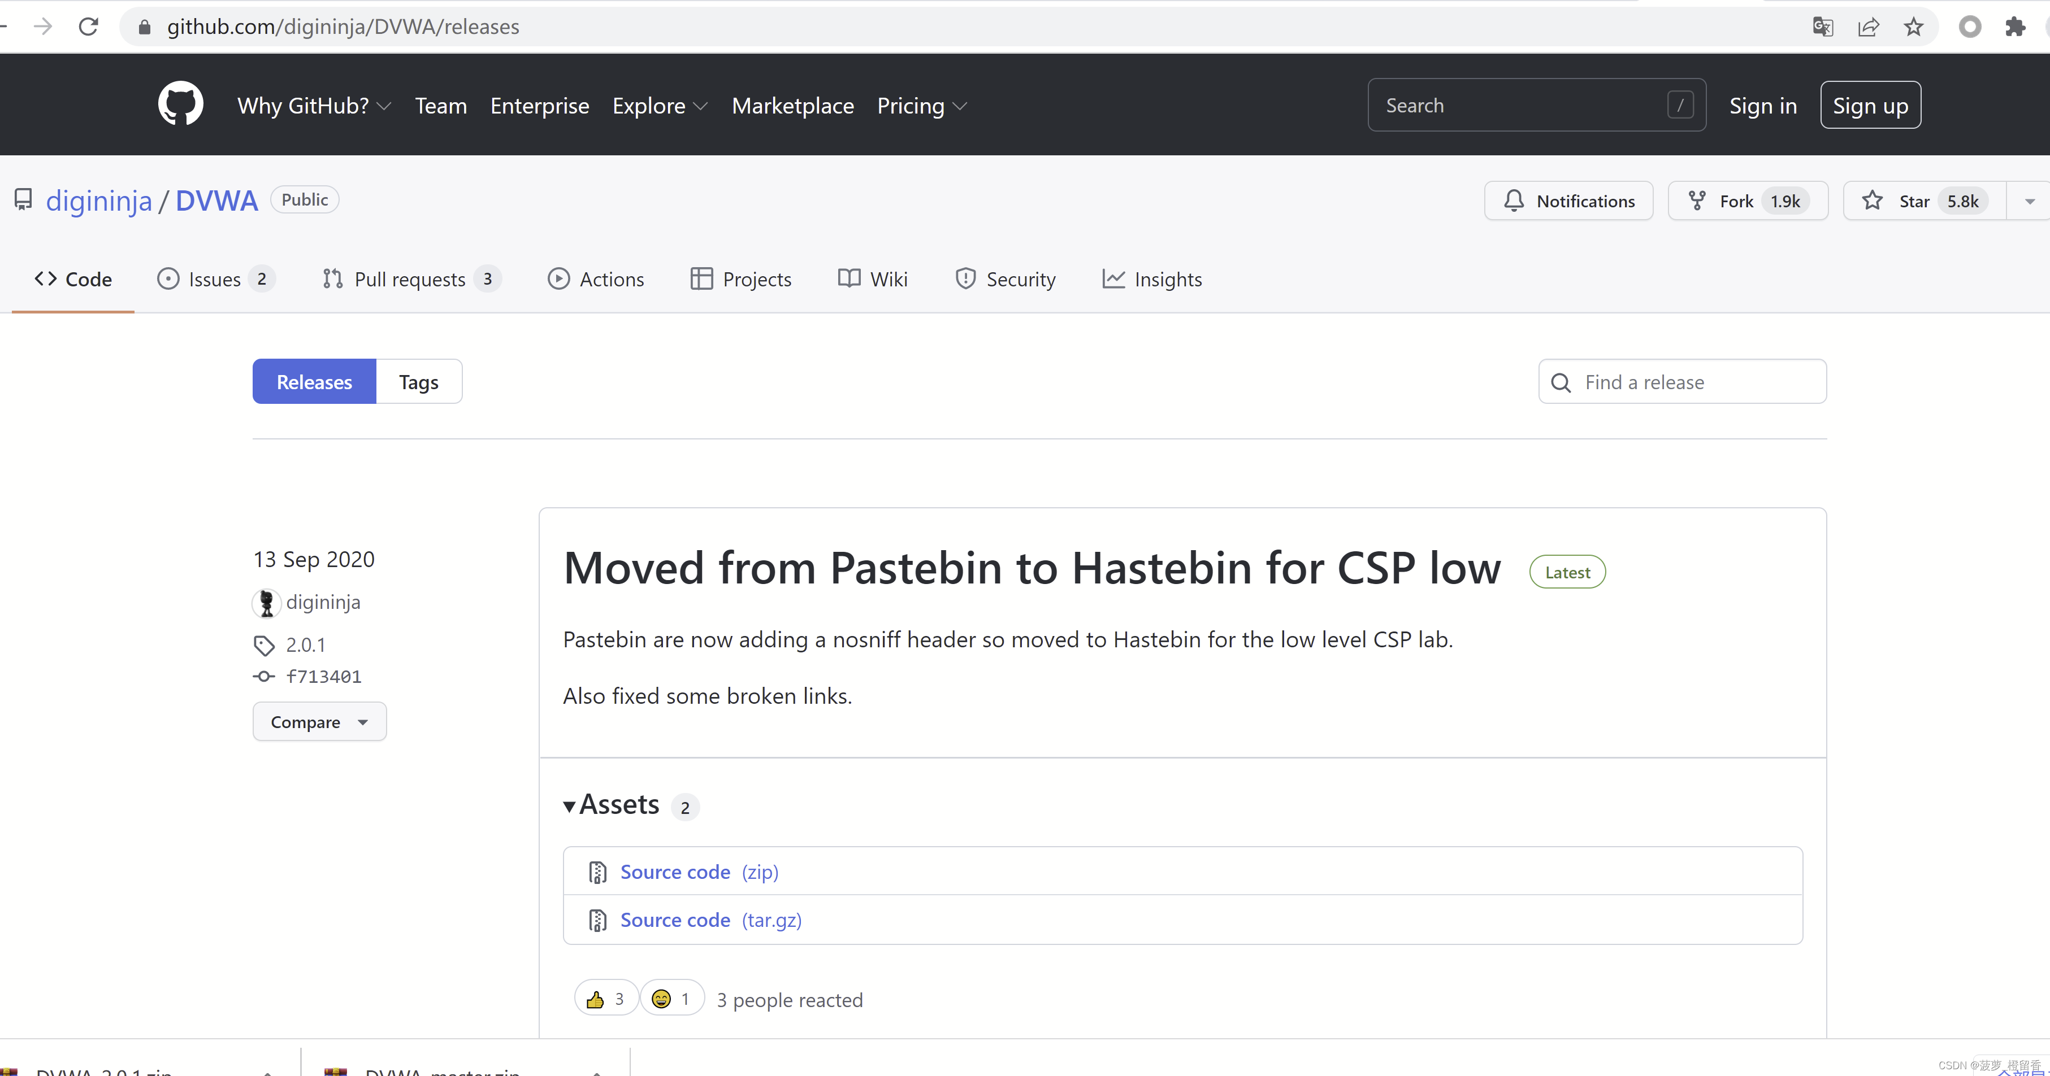Bookmark page with star icon in address bar
Screen dimensions: 2050x1076
coord(1913,27)
